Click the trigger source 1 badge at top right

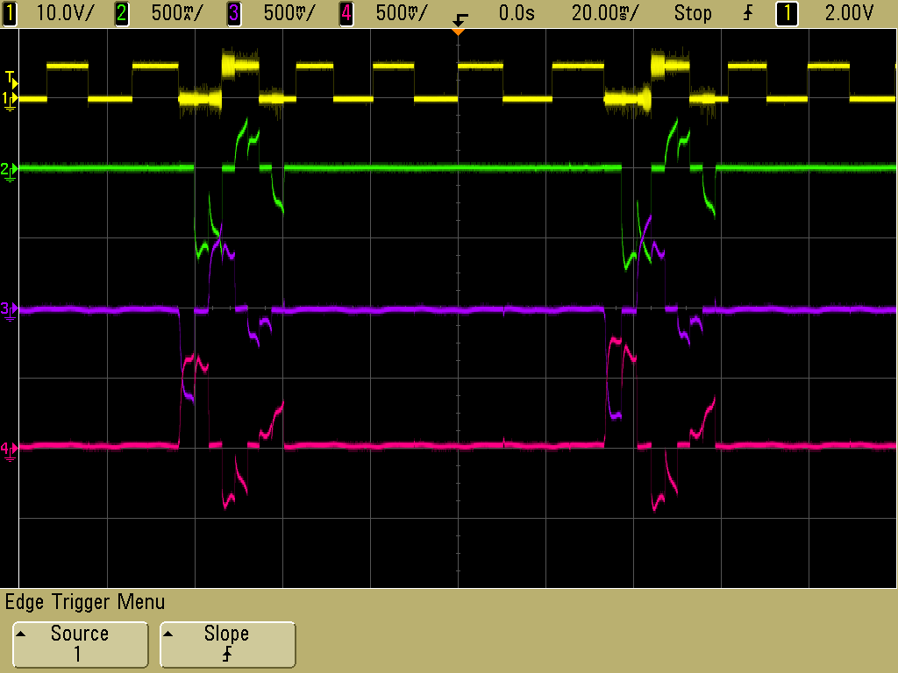(x=787, y=13)
